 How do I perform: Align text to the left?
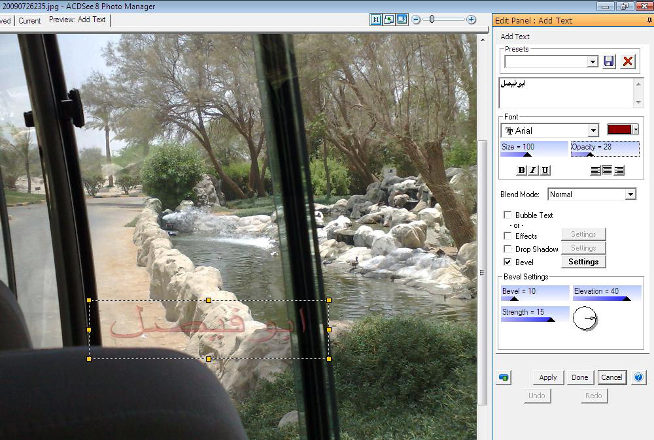(x=595, y=170)
